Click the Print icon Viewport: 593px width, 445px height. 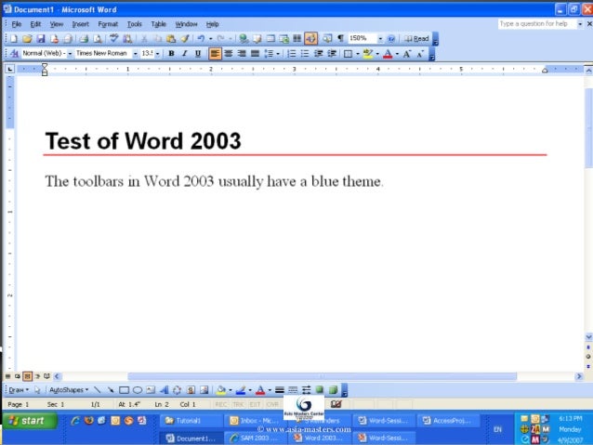click(84, 39)
